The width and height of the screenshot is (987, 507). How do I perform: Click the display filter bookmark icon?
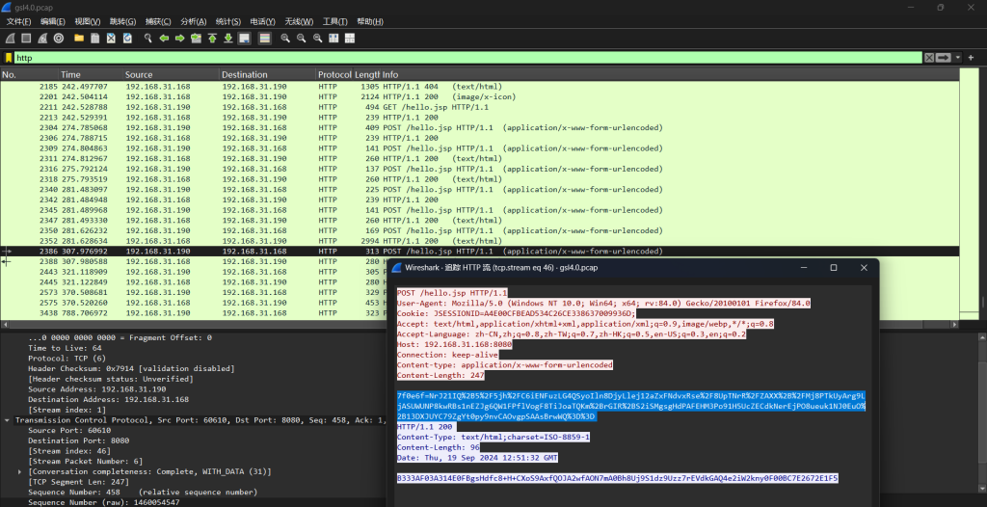[x=9, y=58]
